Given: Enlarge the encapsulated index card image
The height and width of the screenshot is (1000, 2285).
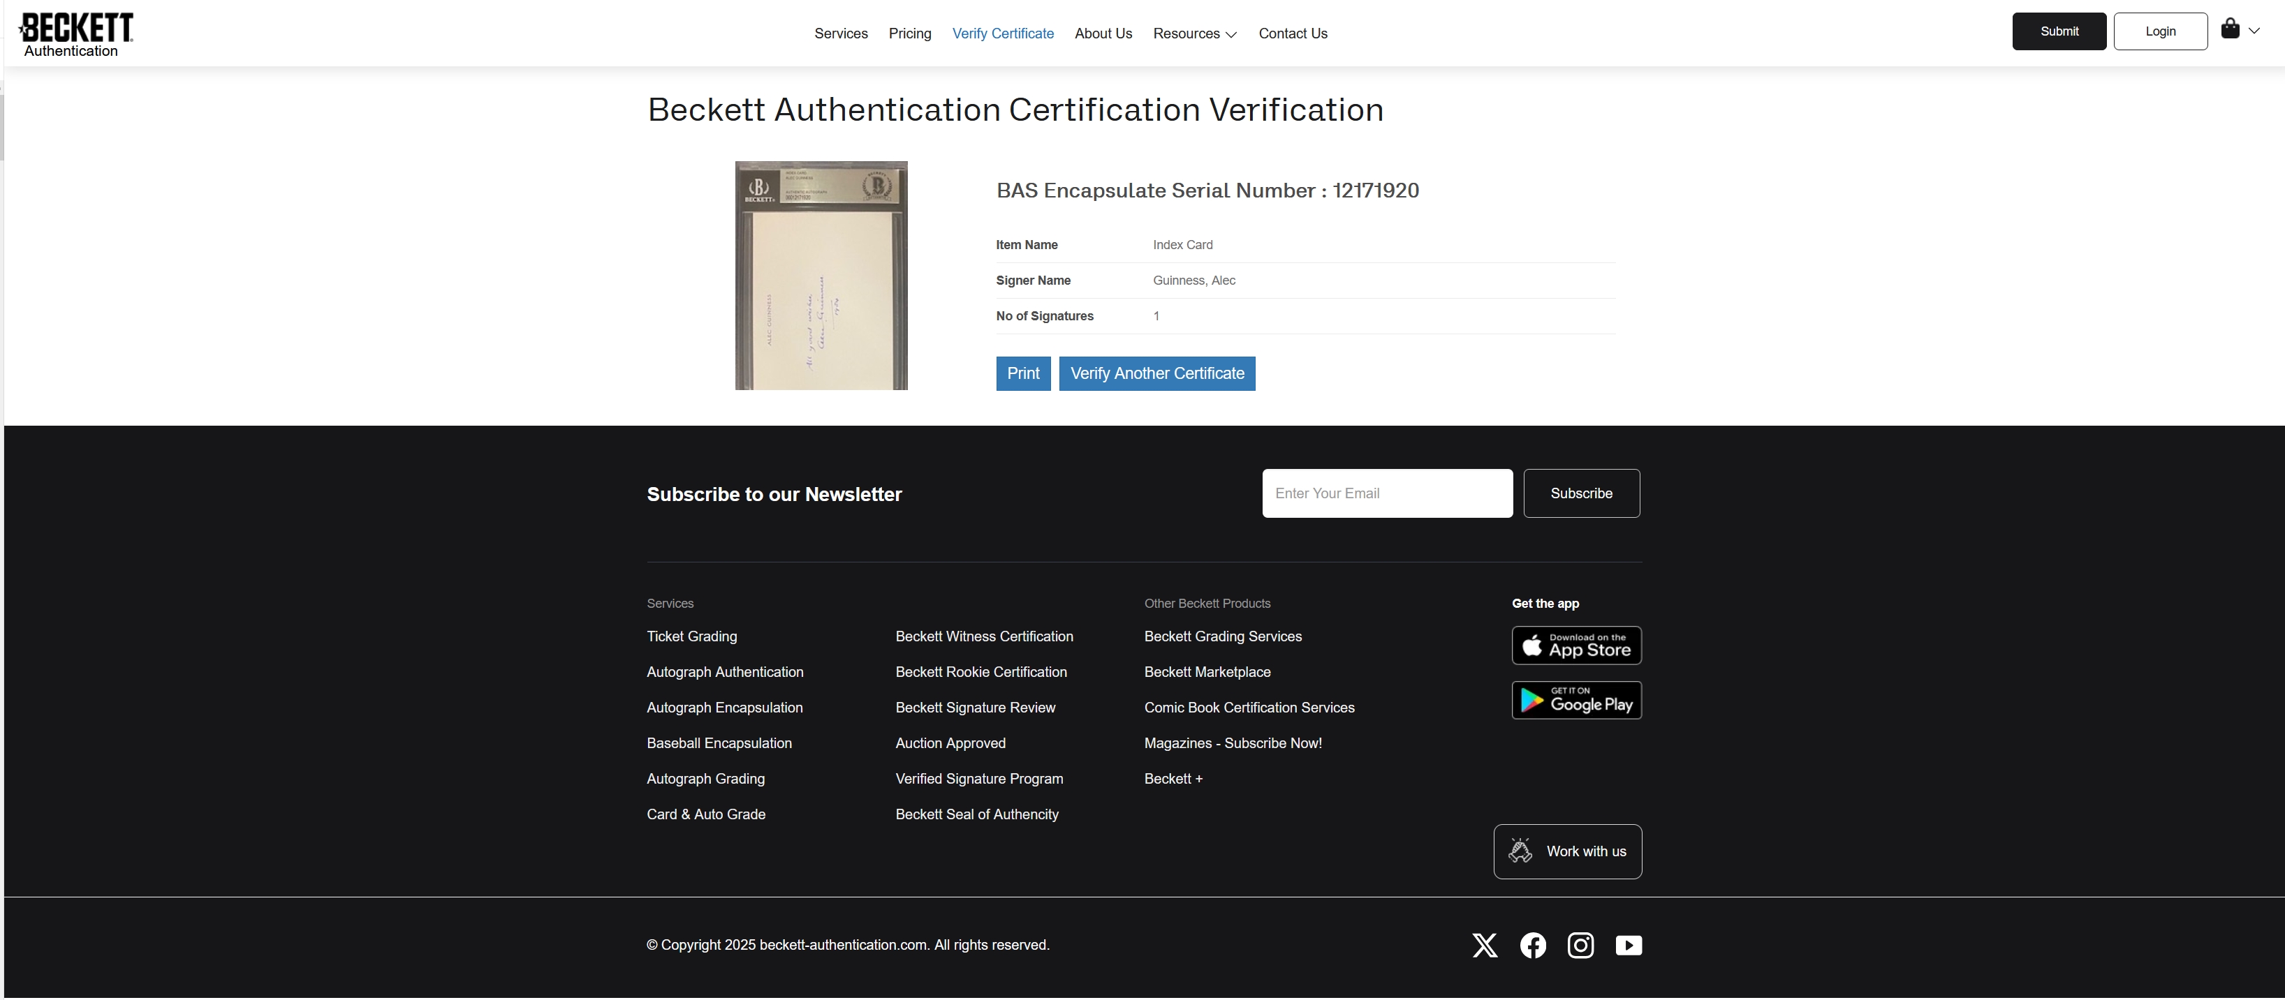Looking at the screenshot, I should click(821, 276).
